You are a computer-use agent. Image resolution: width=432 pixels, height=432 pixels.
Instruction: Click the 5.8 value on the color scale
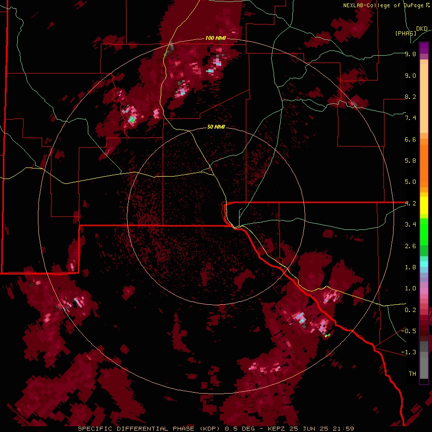point(410,161)
